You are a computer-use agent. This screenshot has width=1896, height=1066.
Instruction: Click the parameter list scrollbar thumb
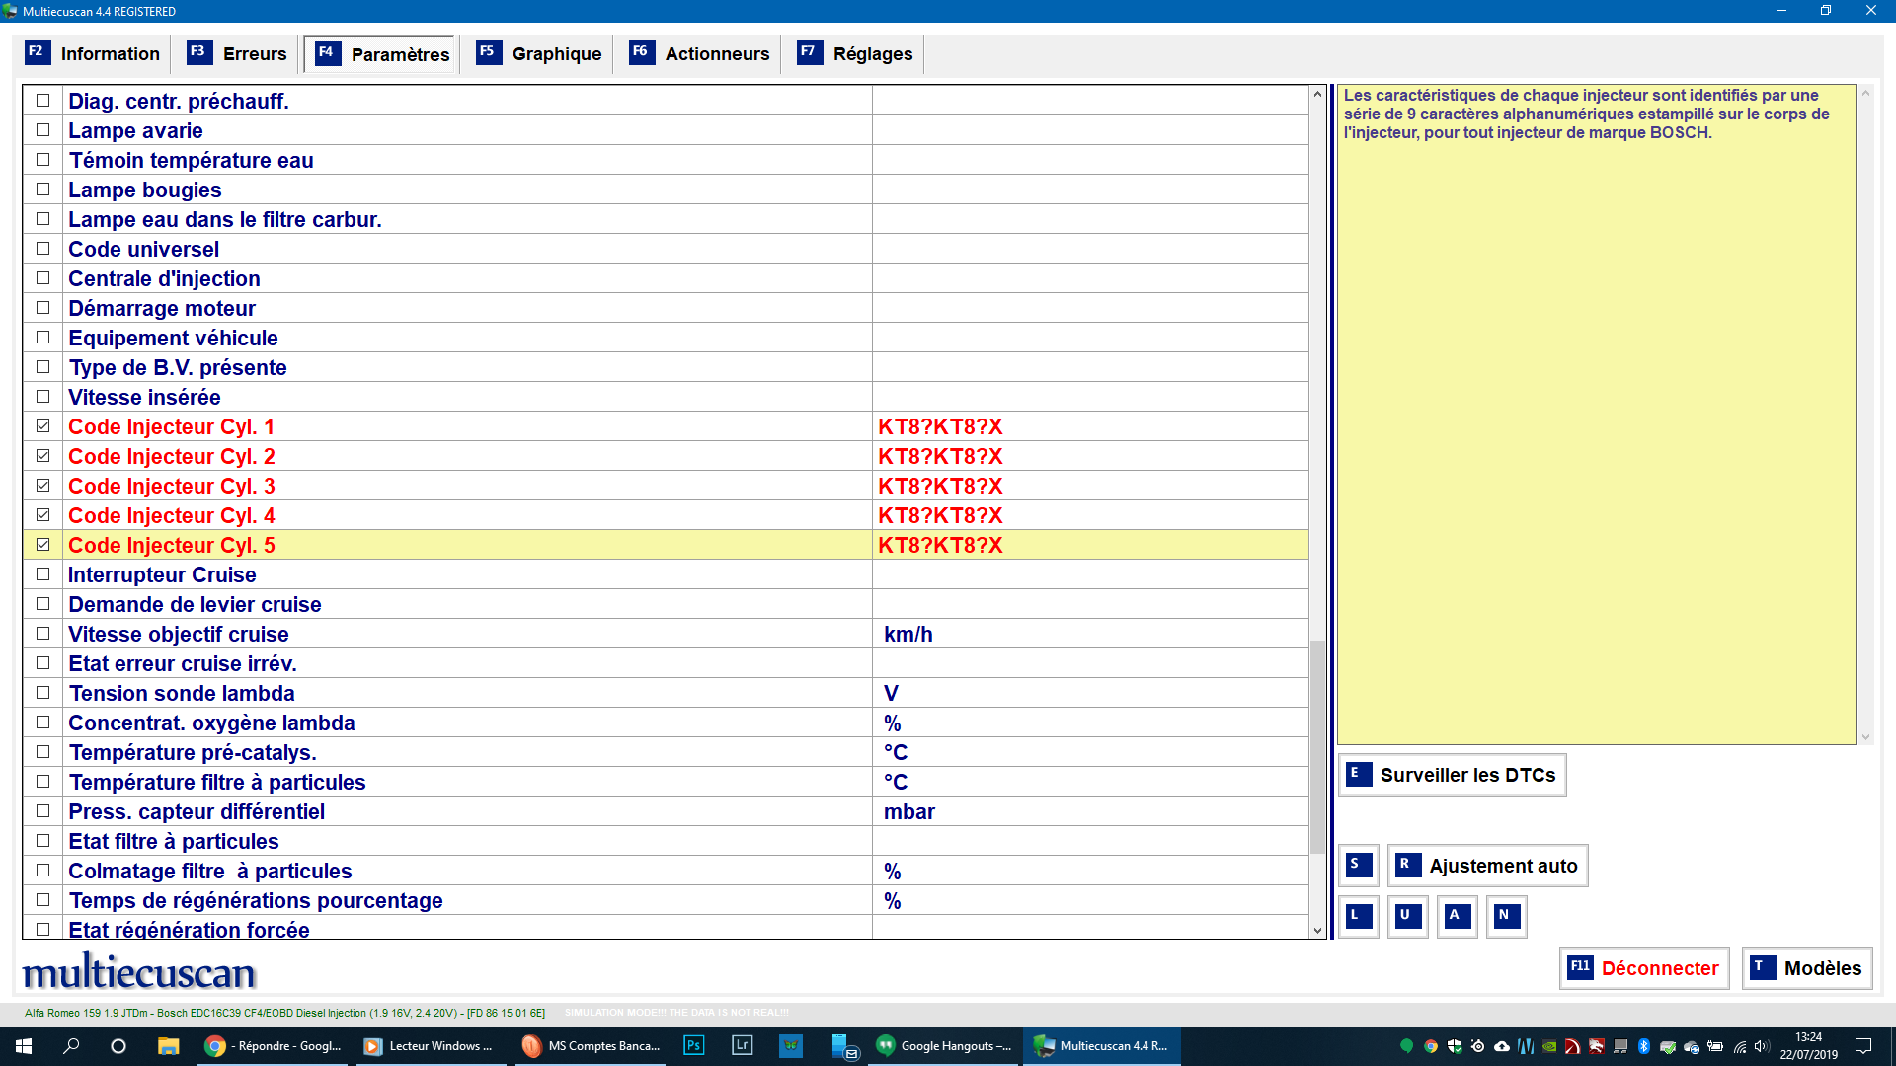pyautogui.click(x=1317, y=747)
